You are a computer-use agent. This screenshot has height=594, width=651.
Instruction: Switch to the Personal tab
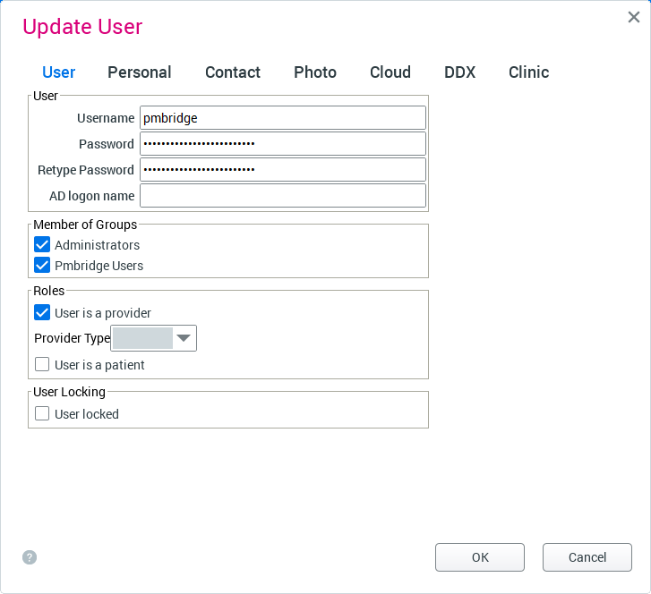tap(139, 72)
